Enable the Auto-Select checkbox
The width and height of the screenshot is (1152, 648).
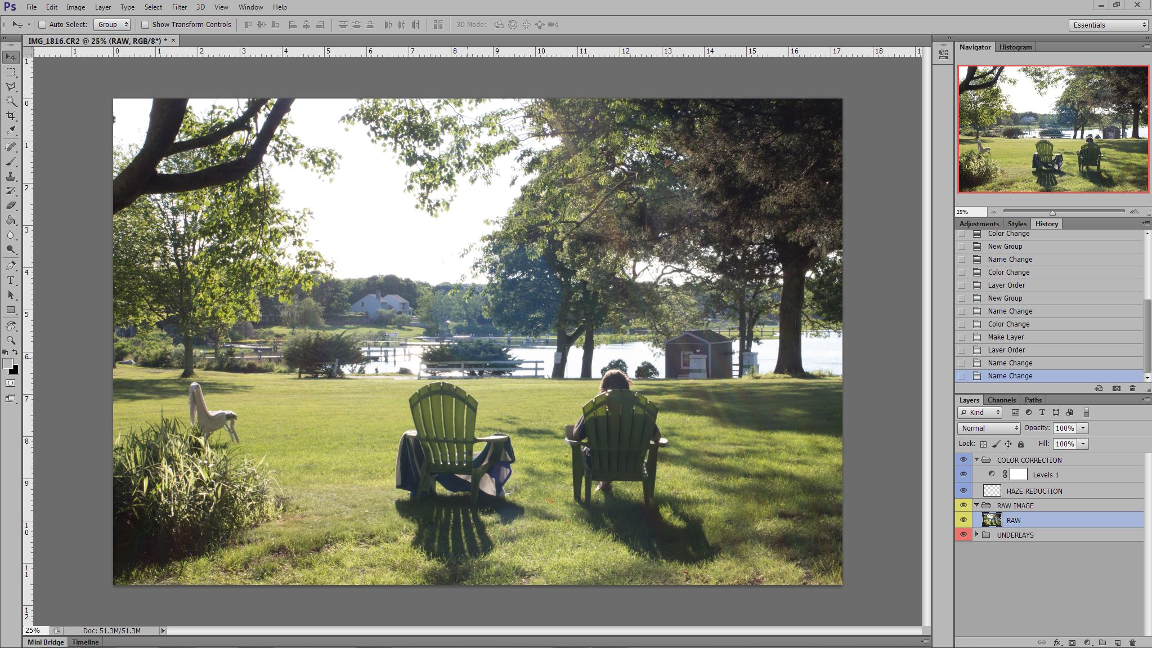42,25
